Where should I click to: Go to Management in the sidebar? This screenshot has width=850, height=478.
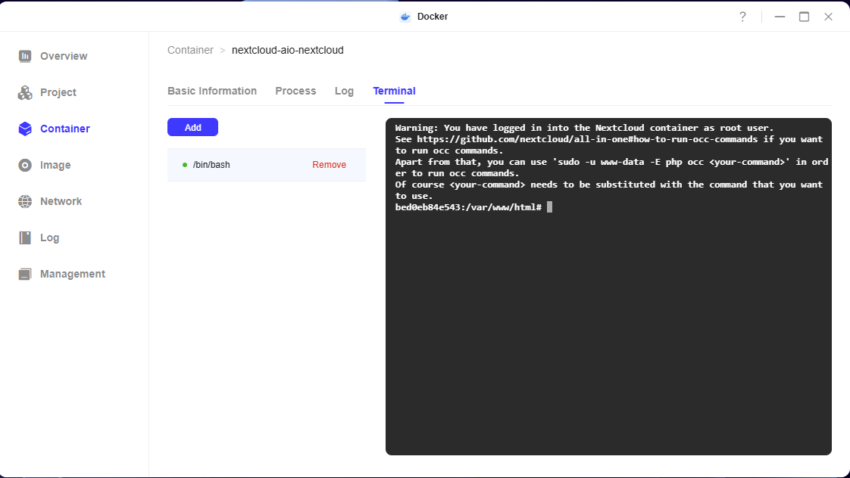pyautogui.click(x=73, y=274)
